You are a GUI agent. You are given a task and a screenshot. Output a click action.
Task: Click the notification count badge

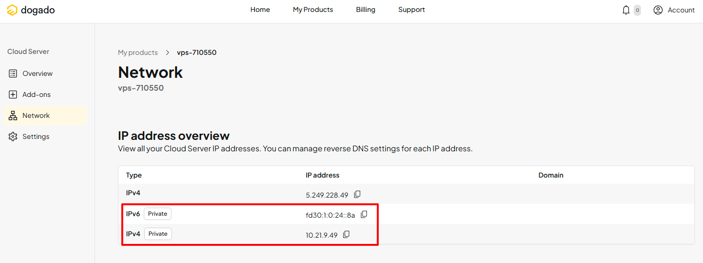(637, 10)
